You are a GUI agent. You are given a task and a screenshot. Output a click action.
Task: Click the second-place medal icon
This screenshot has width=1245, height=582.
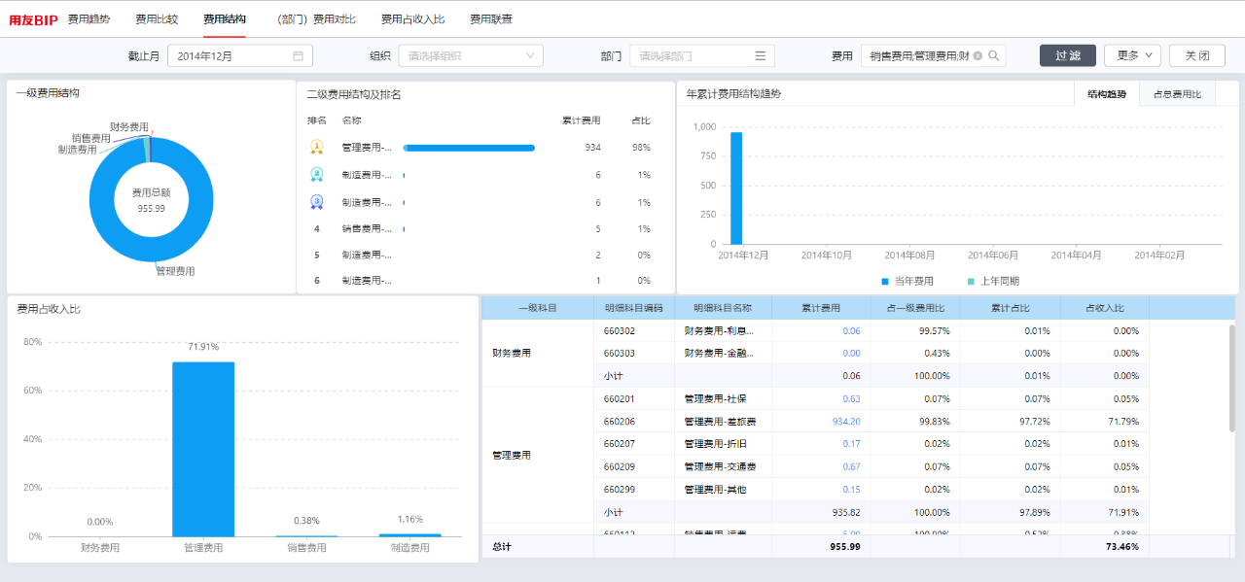coord(316,175)
